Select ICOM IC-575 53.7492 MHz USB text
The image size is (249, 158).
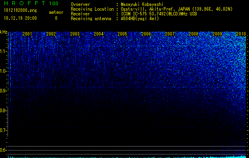(159, 14)
